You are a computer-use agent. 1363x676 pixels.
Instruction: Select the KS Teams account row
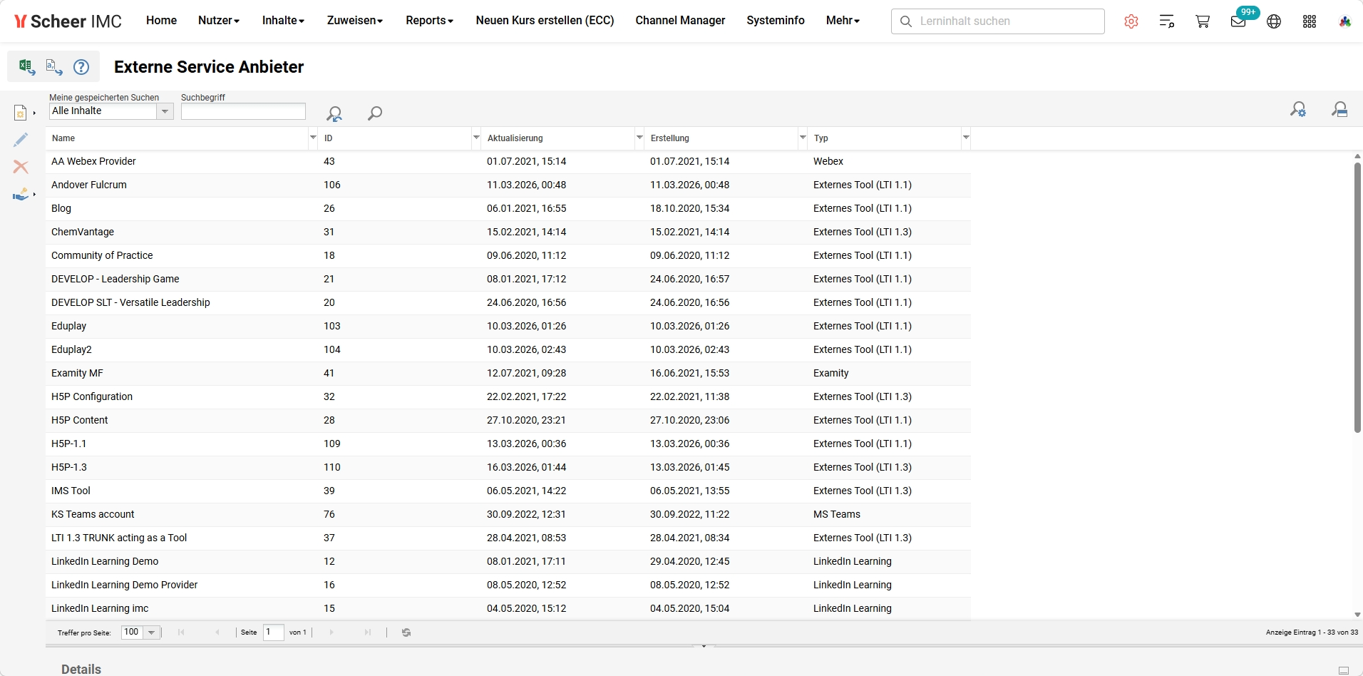(508, 515)
